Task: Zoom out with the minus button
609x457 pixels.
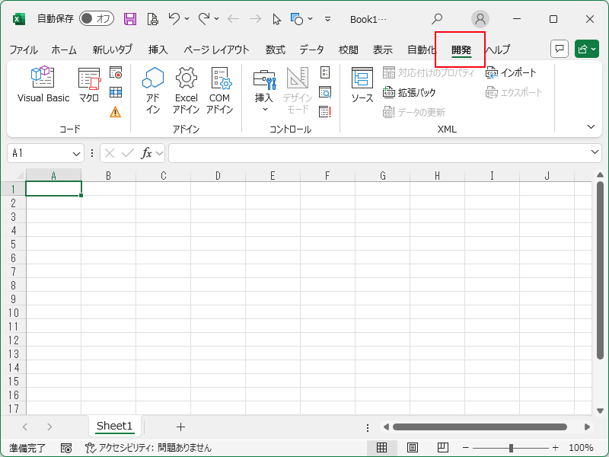Action: [x=466, y=448]
